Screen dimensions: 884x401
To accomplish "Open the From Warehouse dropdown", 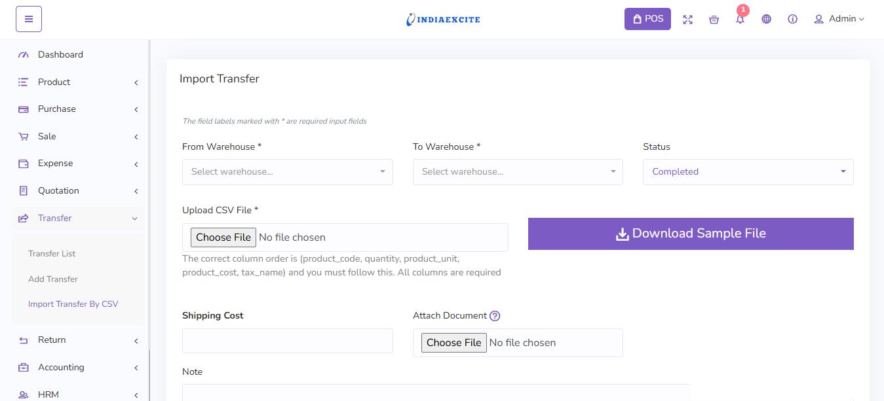I will [287, 172].
